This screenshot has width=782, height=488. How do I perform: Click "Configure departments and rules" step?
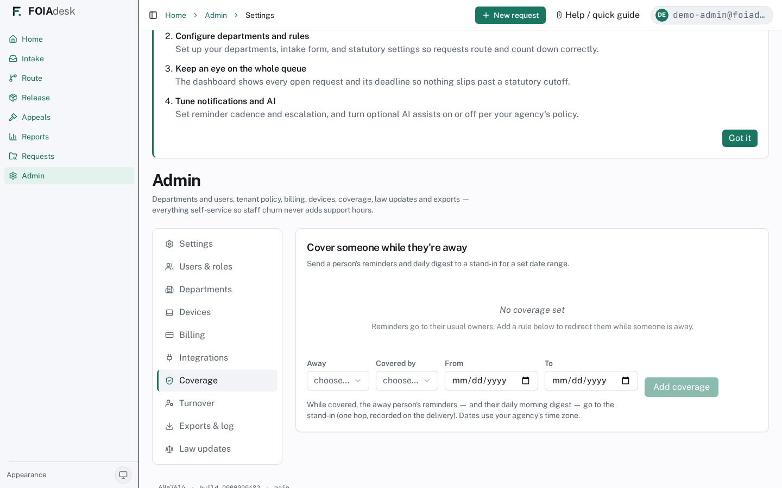pos(242,36)
